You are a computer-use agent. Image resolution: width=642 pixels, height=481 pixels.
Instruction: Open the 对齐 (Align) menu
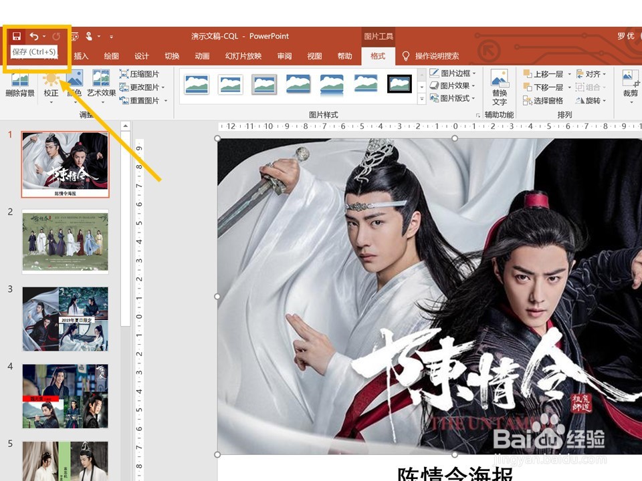591,74
